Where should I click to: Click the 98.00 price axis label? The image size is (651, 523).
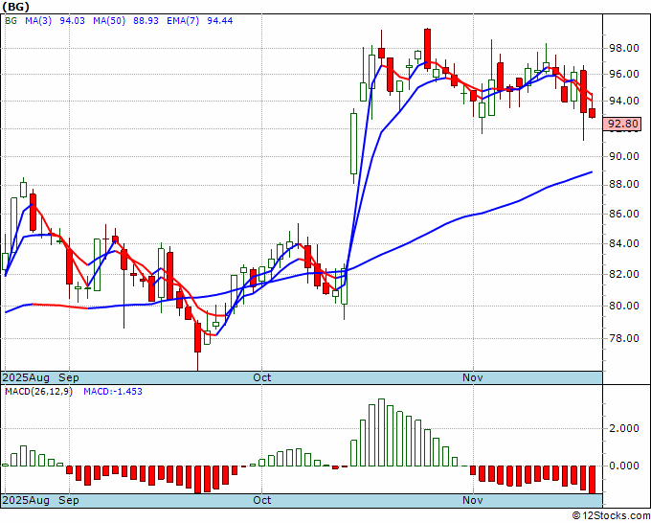623,48
